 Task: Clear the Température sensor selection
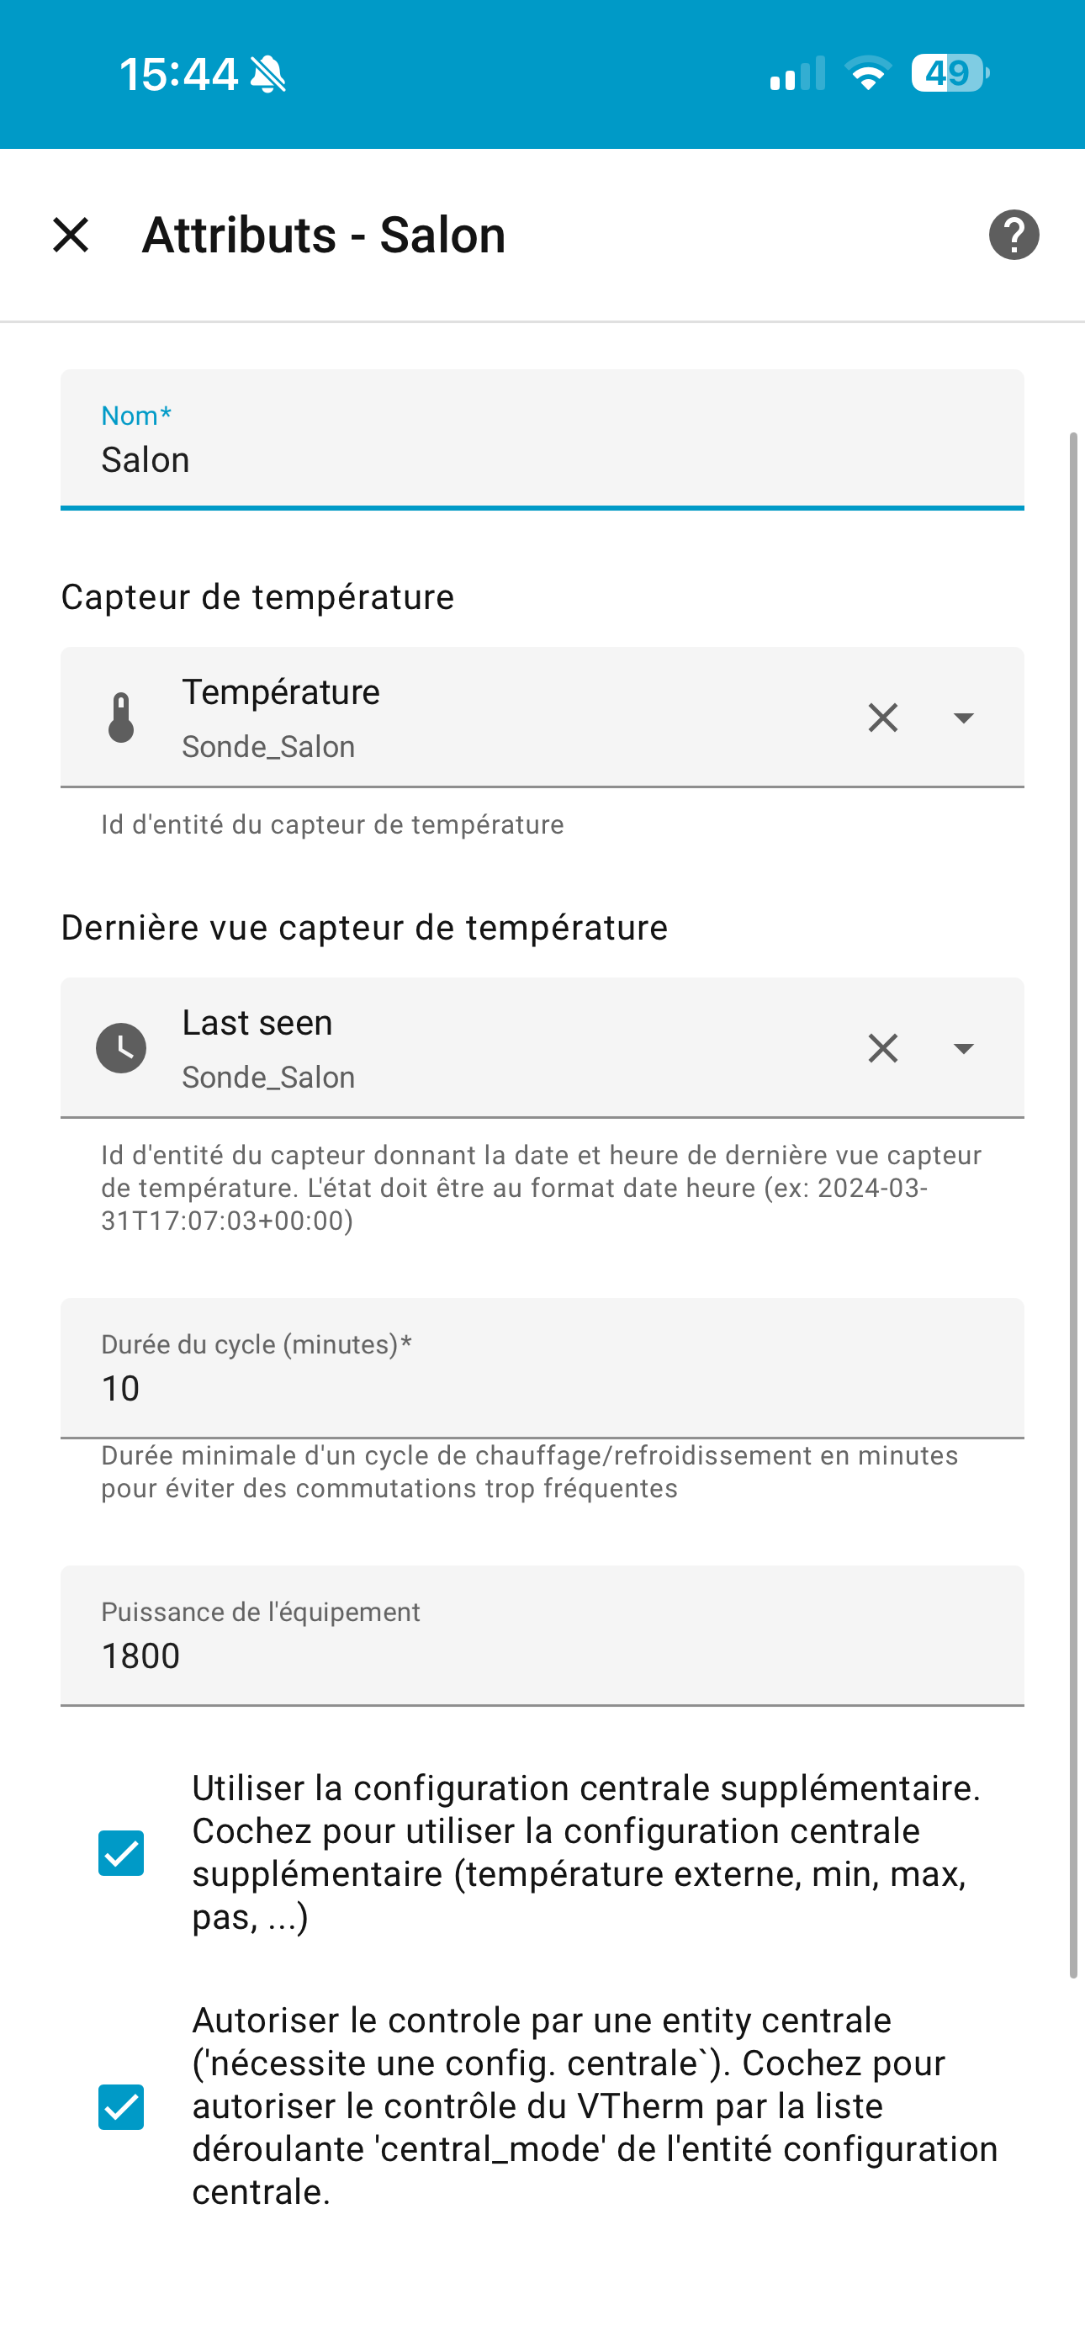click(x=882, y=718)
